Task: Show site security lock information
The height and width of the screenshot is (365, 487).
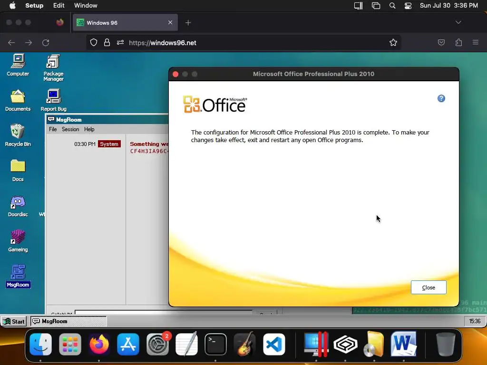Action: (x=107, y=42)
